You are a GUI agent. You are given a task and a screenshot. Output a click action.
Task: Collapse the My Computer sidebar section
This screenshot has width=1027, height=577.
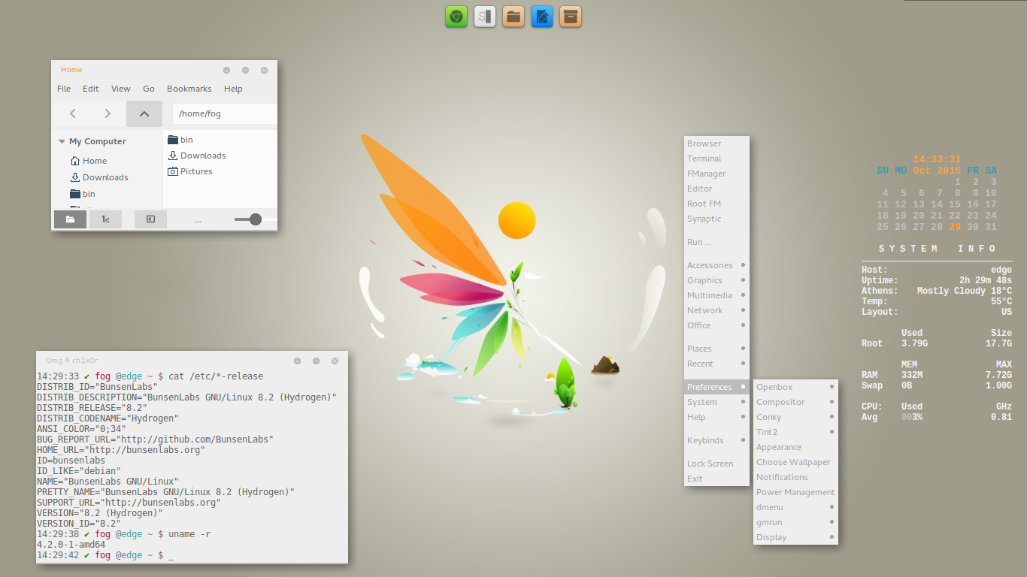click(x=62, y=141)
